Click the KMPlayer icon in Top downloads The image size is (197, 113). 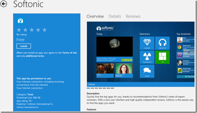(x=180, y=55)
